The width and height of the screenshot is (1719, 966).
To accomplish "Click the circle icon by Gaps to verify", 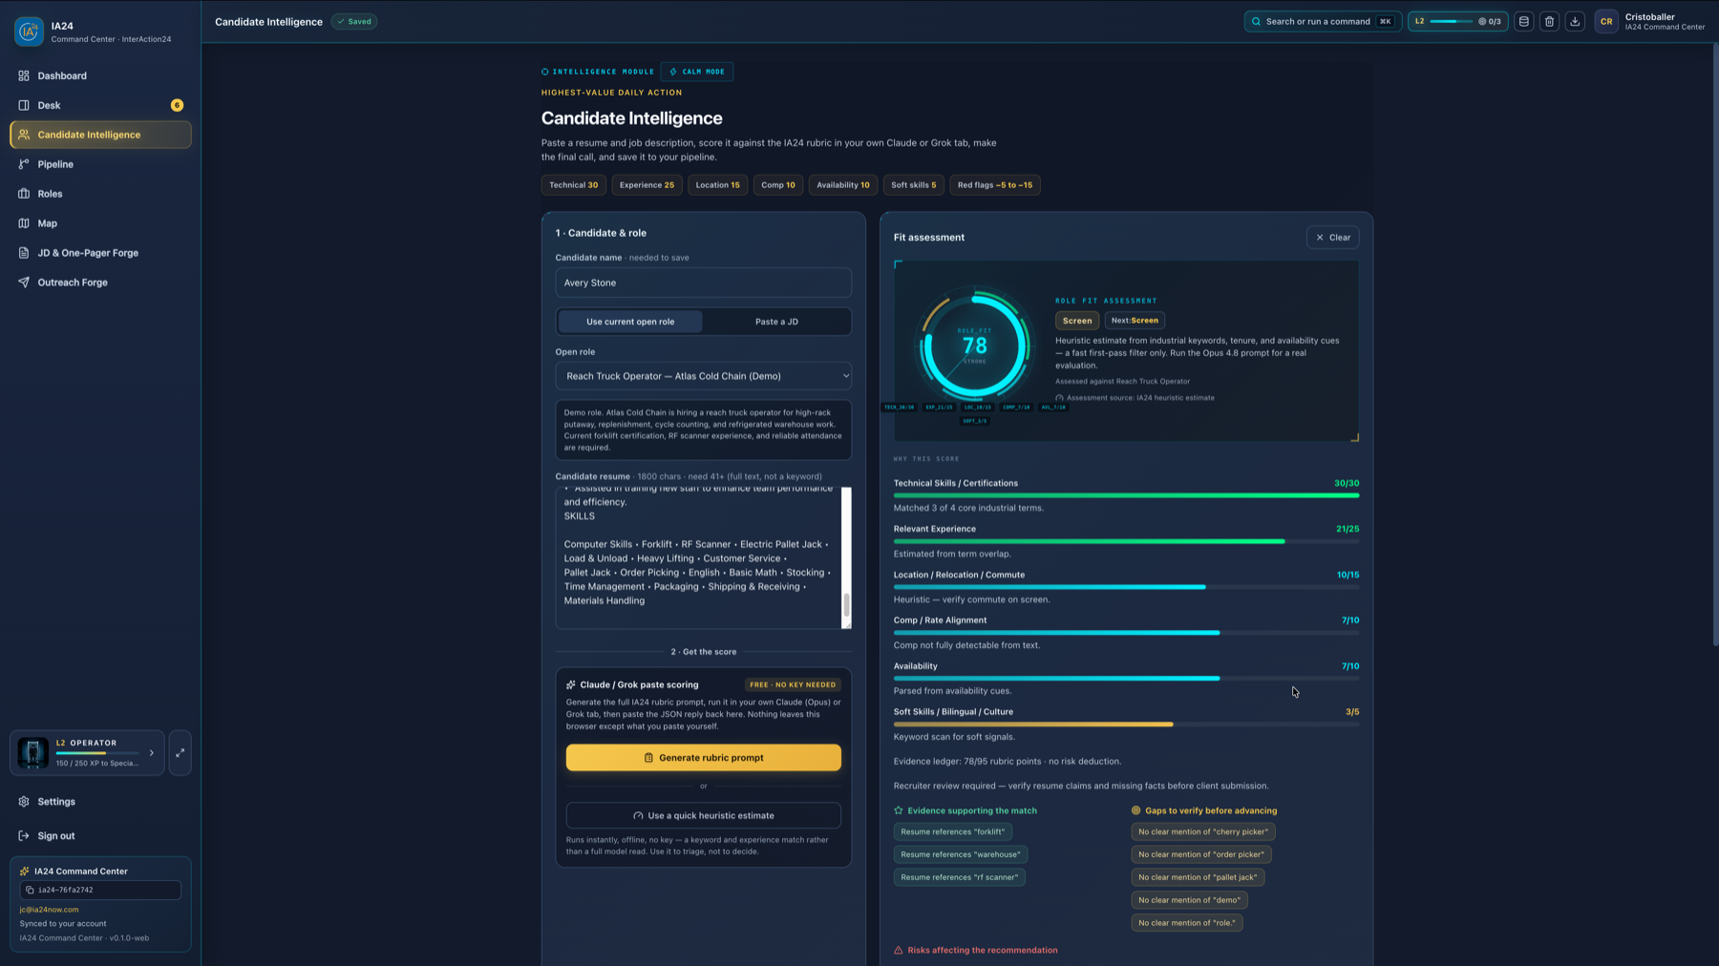I will [1136, 810].
